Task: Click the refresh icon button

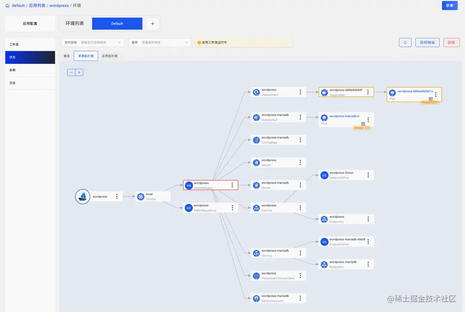Action: 405,43
